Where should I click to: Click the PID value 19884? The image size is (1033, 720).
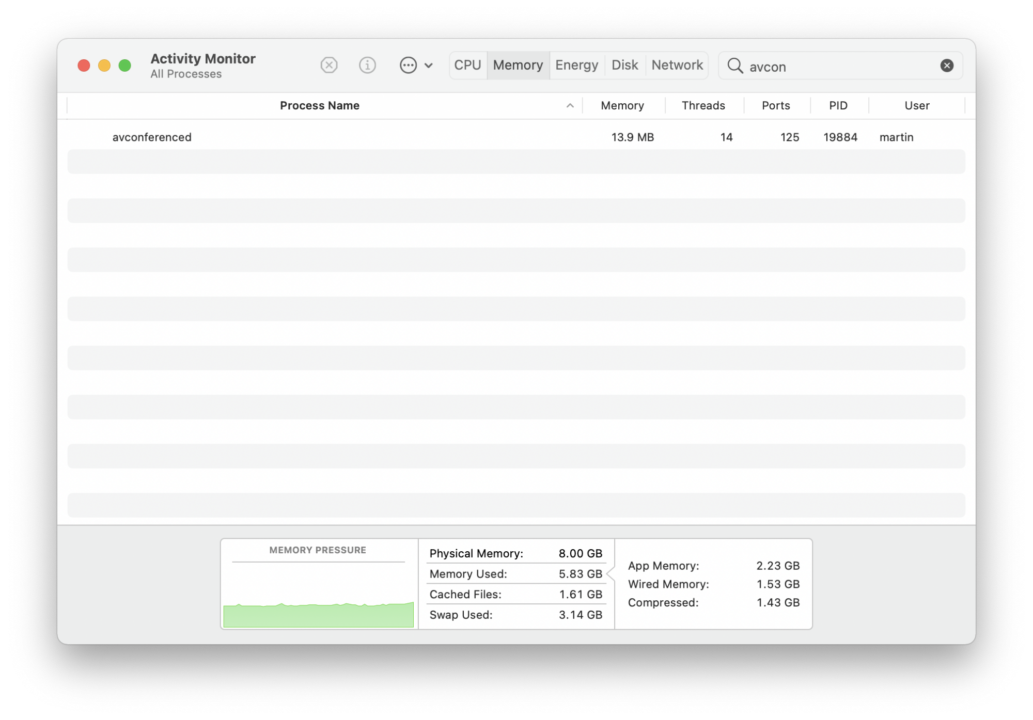pos(840,137)
